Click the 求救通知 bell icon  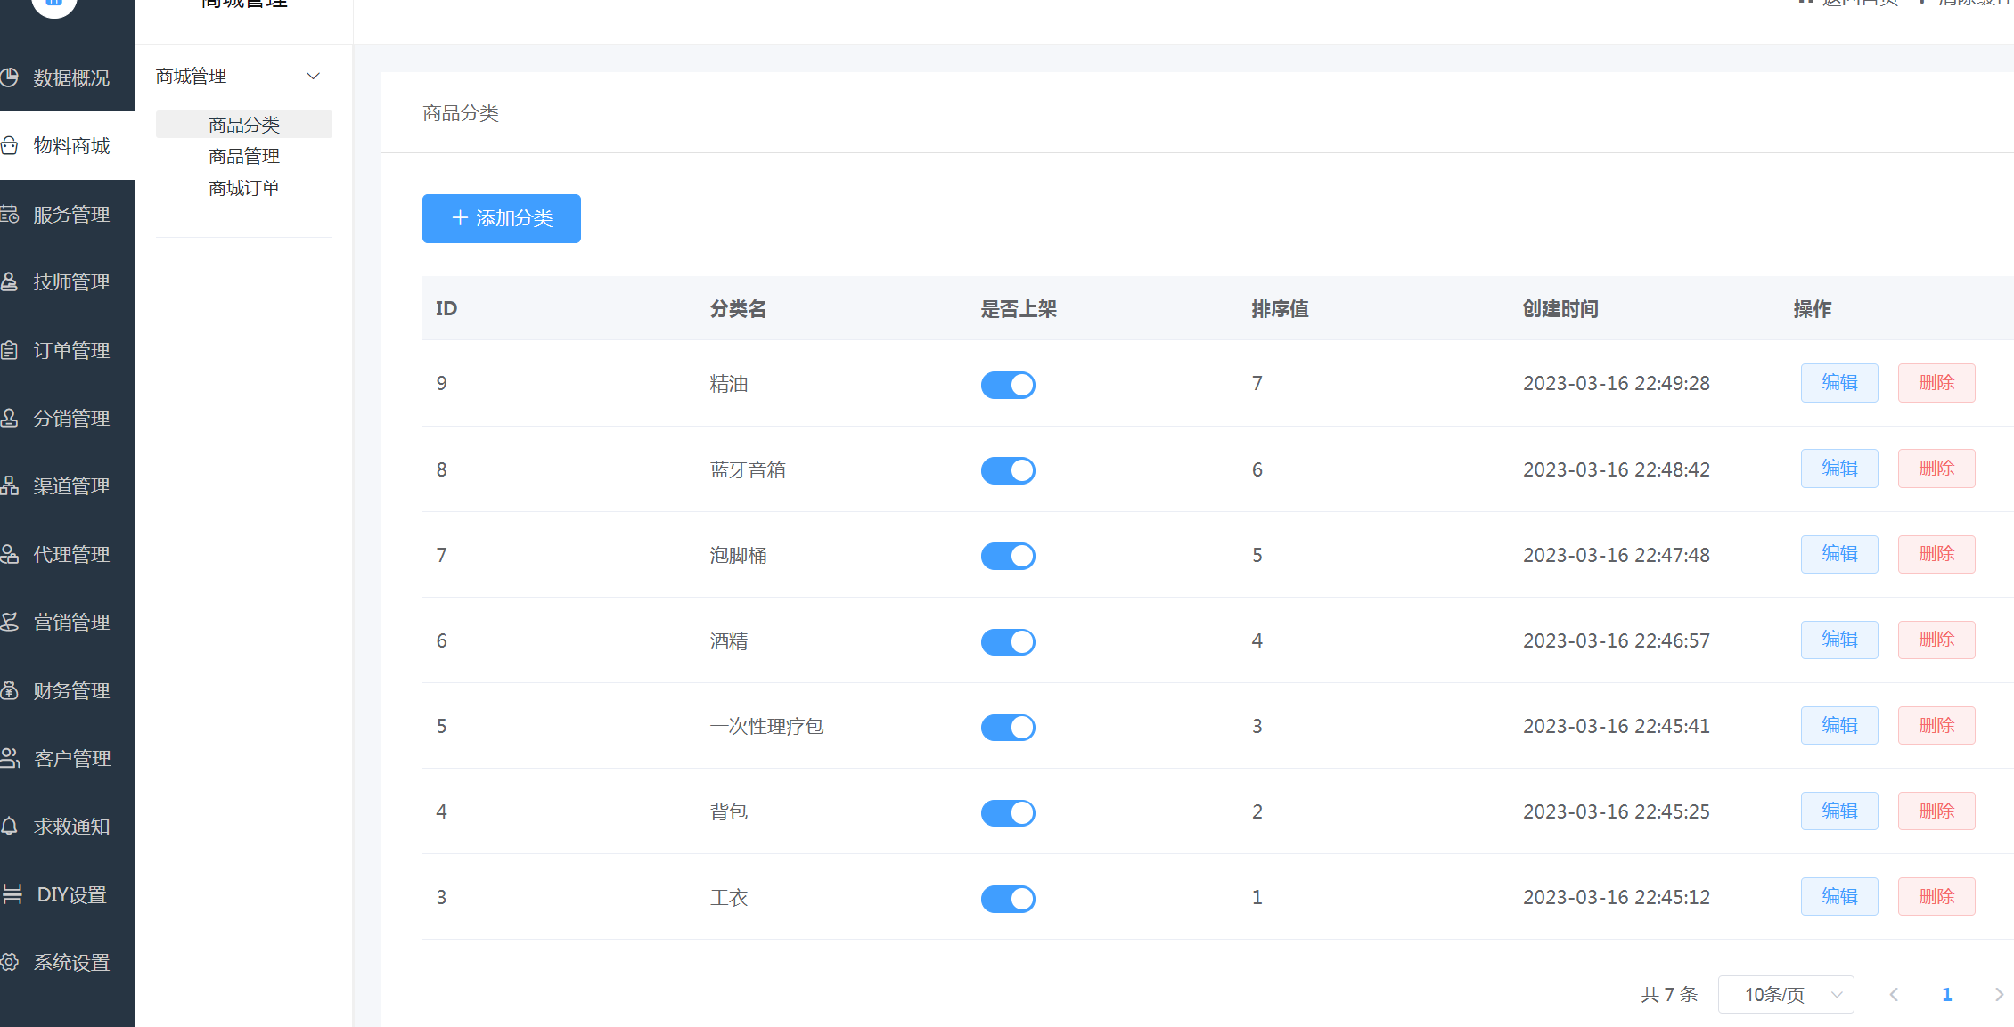point(10,826)
